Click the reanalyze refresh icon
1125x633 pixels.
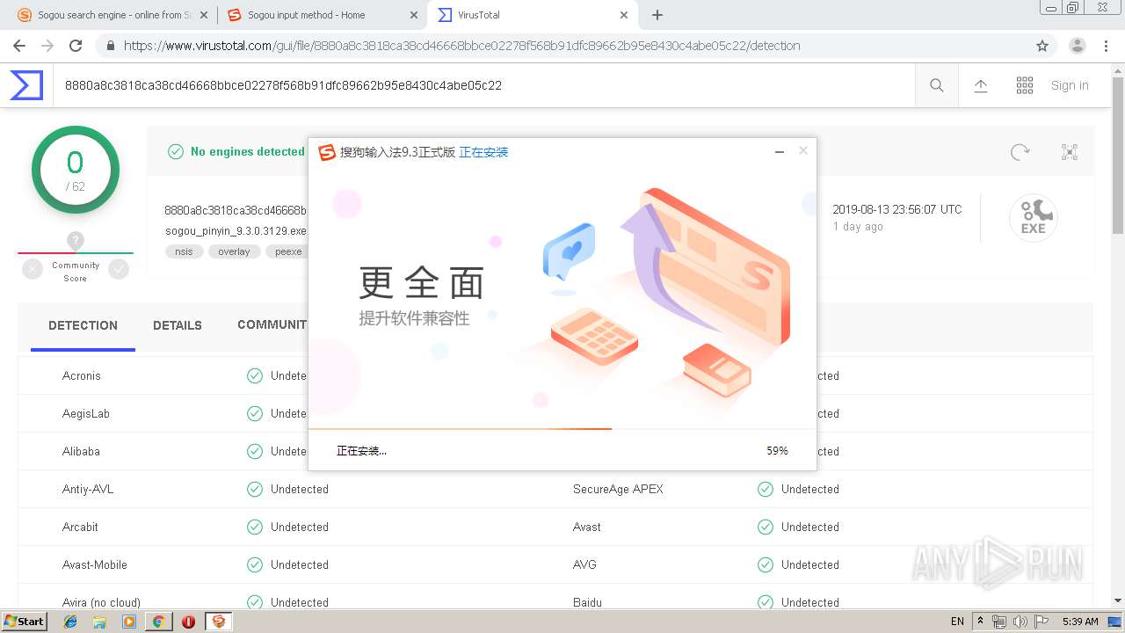click(x=1020, y=152)
